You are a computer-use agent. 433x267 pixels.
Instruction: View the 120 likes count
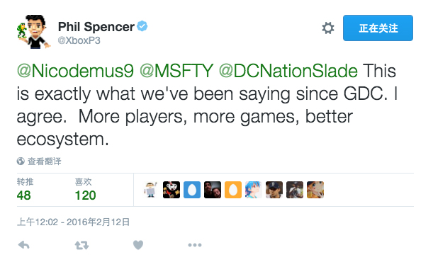[x=85, y=195]
